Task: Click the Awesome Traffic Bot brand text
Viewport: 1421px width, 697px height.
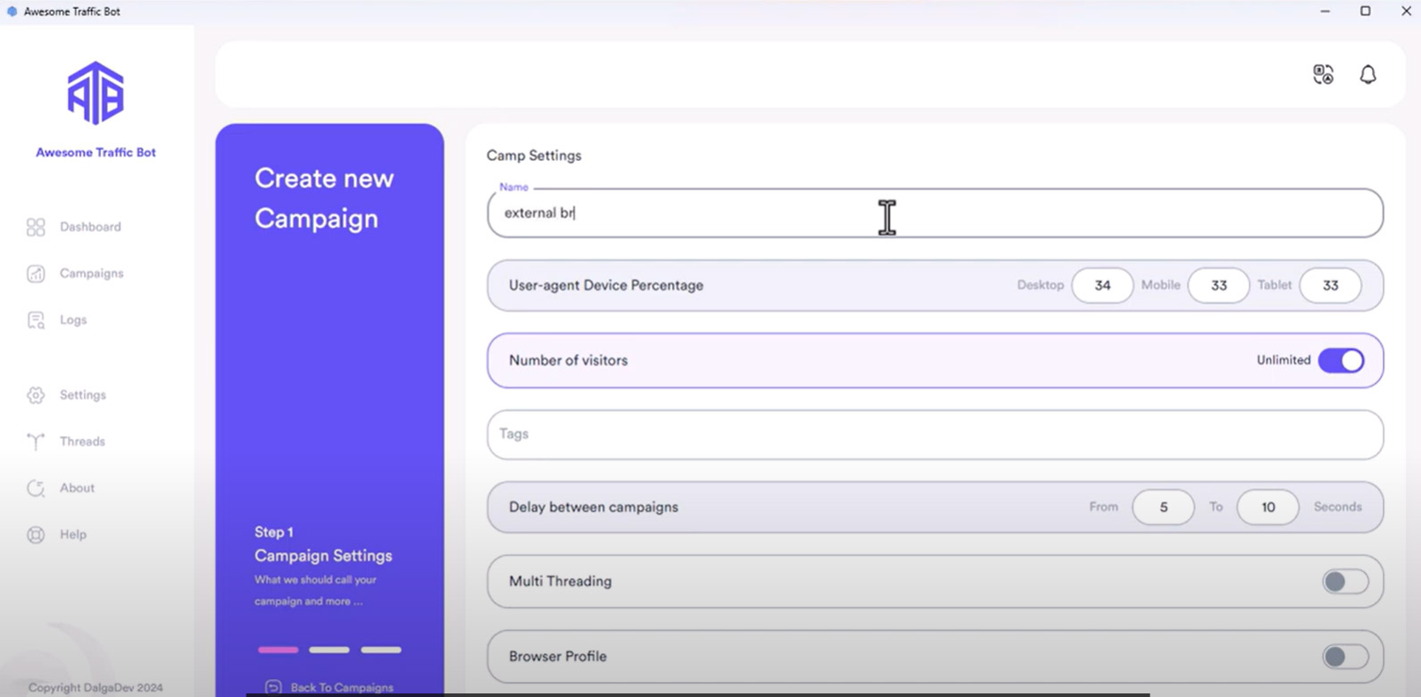Action: point(96,153)
